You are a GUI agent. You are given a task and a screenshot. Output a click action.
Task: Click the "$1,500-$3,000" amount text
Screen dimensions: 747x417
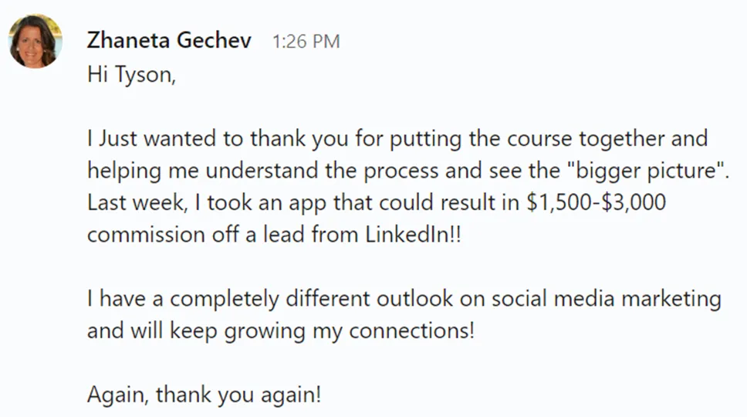591,203
